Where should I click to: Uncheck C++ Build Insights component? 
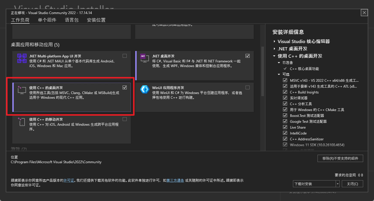point(285,92)
